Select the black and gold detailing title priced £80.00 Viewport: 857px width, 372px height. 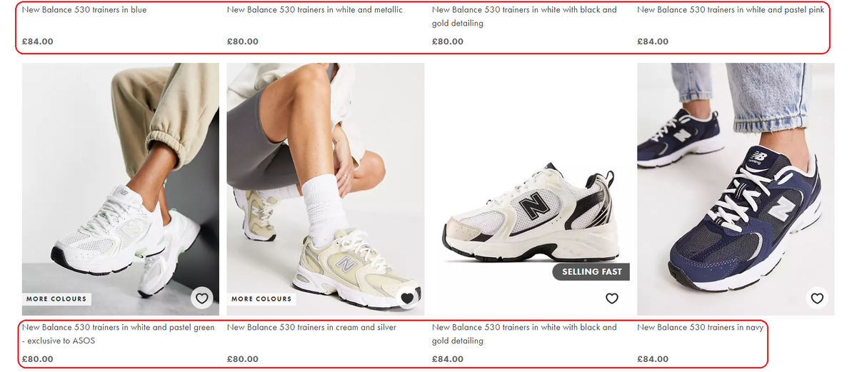point(524,16)
